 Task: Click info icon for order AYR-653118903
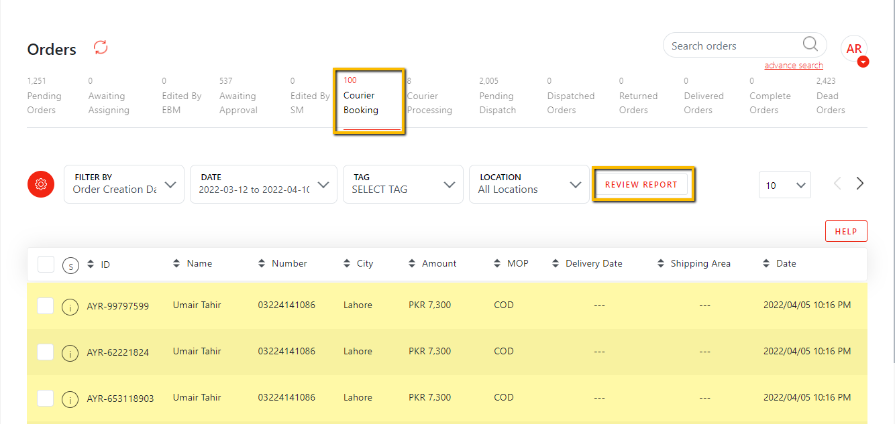(x=70, y=399)
